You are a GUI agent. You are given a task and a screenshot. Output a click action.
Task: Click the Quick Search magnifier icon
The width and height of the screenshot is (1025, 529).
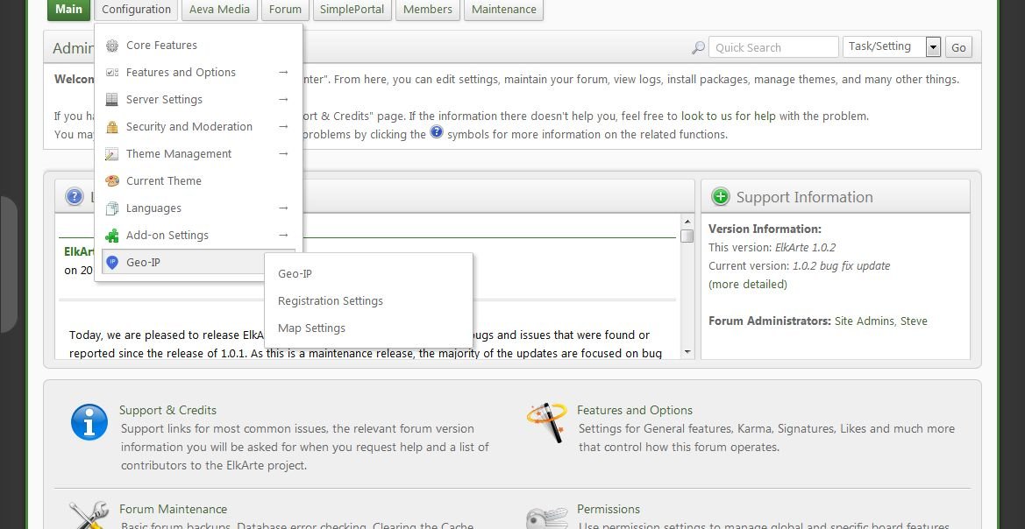pos(698,47)
